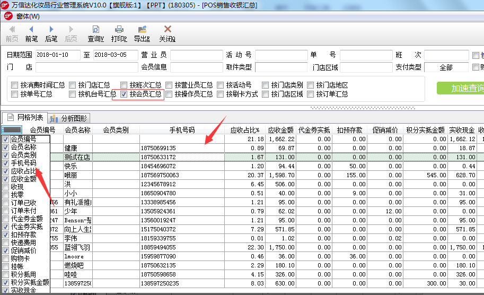Viewport: 484px width, 295px height.
Task: Click the 活动号 input field
Action: (281, 55)
